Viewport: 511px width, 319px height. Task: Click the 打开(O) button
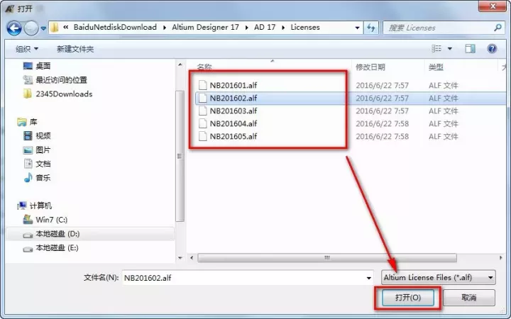click(407, 298)
